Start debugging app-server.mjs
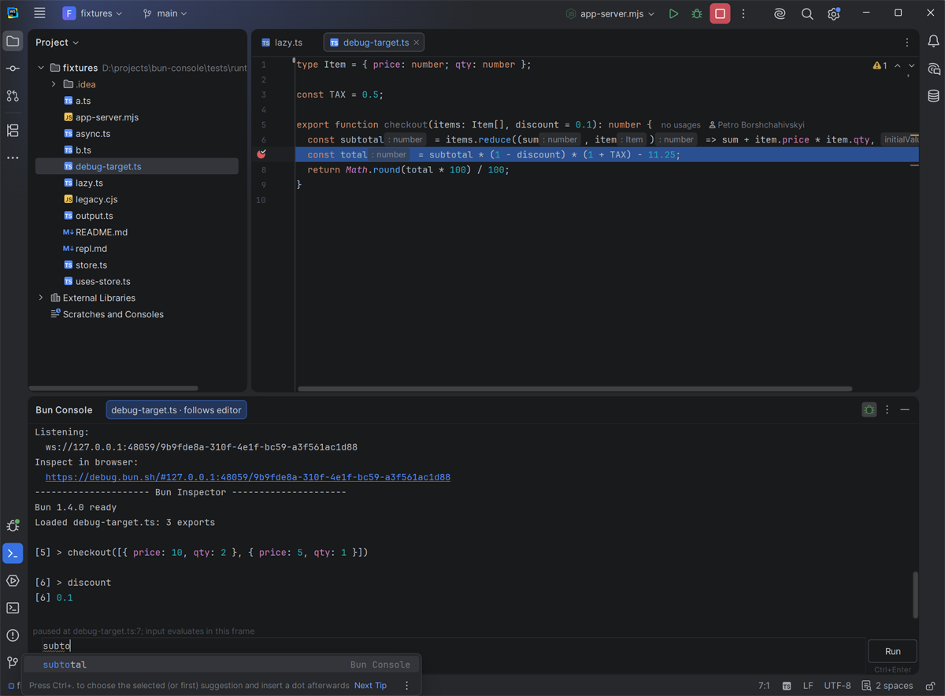 coord(697,13)
